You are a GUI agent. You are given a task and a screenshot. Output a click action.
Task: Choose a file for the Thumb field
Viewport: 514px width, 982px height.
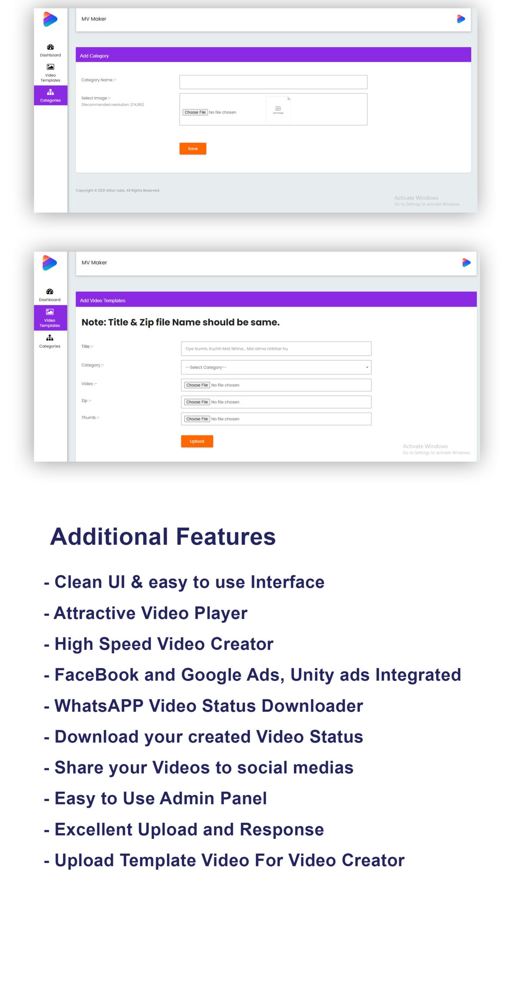click(x=197, y=419)
